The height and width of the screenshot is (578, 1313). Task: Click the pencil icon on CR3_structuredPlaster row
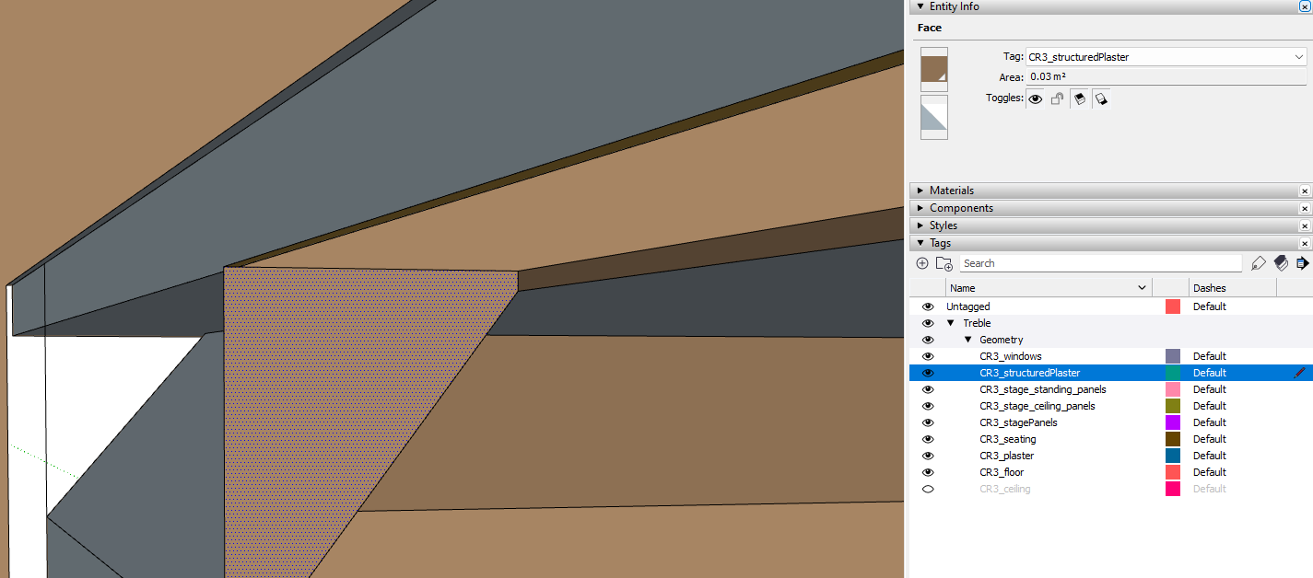pos(1299,373)
